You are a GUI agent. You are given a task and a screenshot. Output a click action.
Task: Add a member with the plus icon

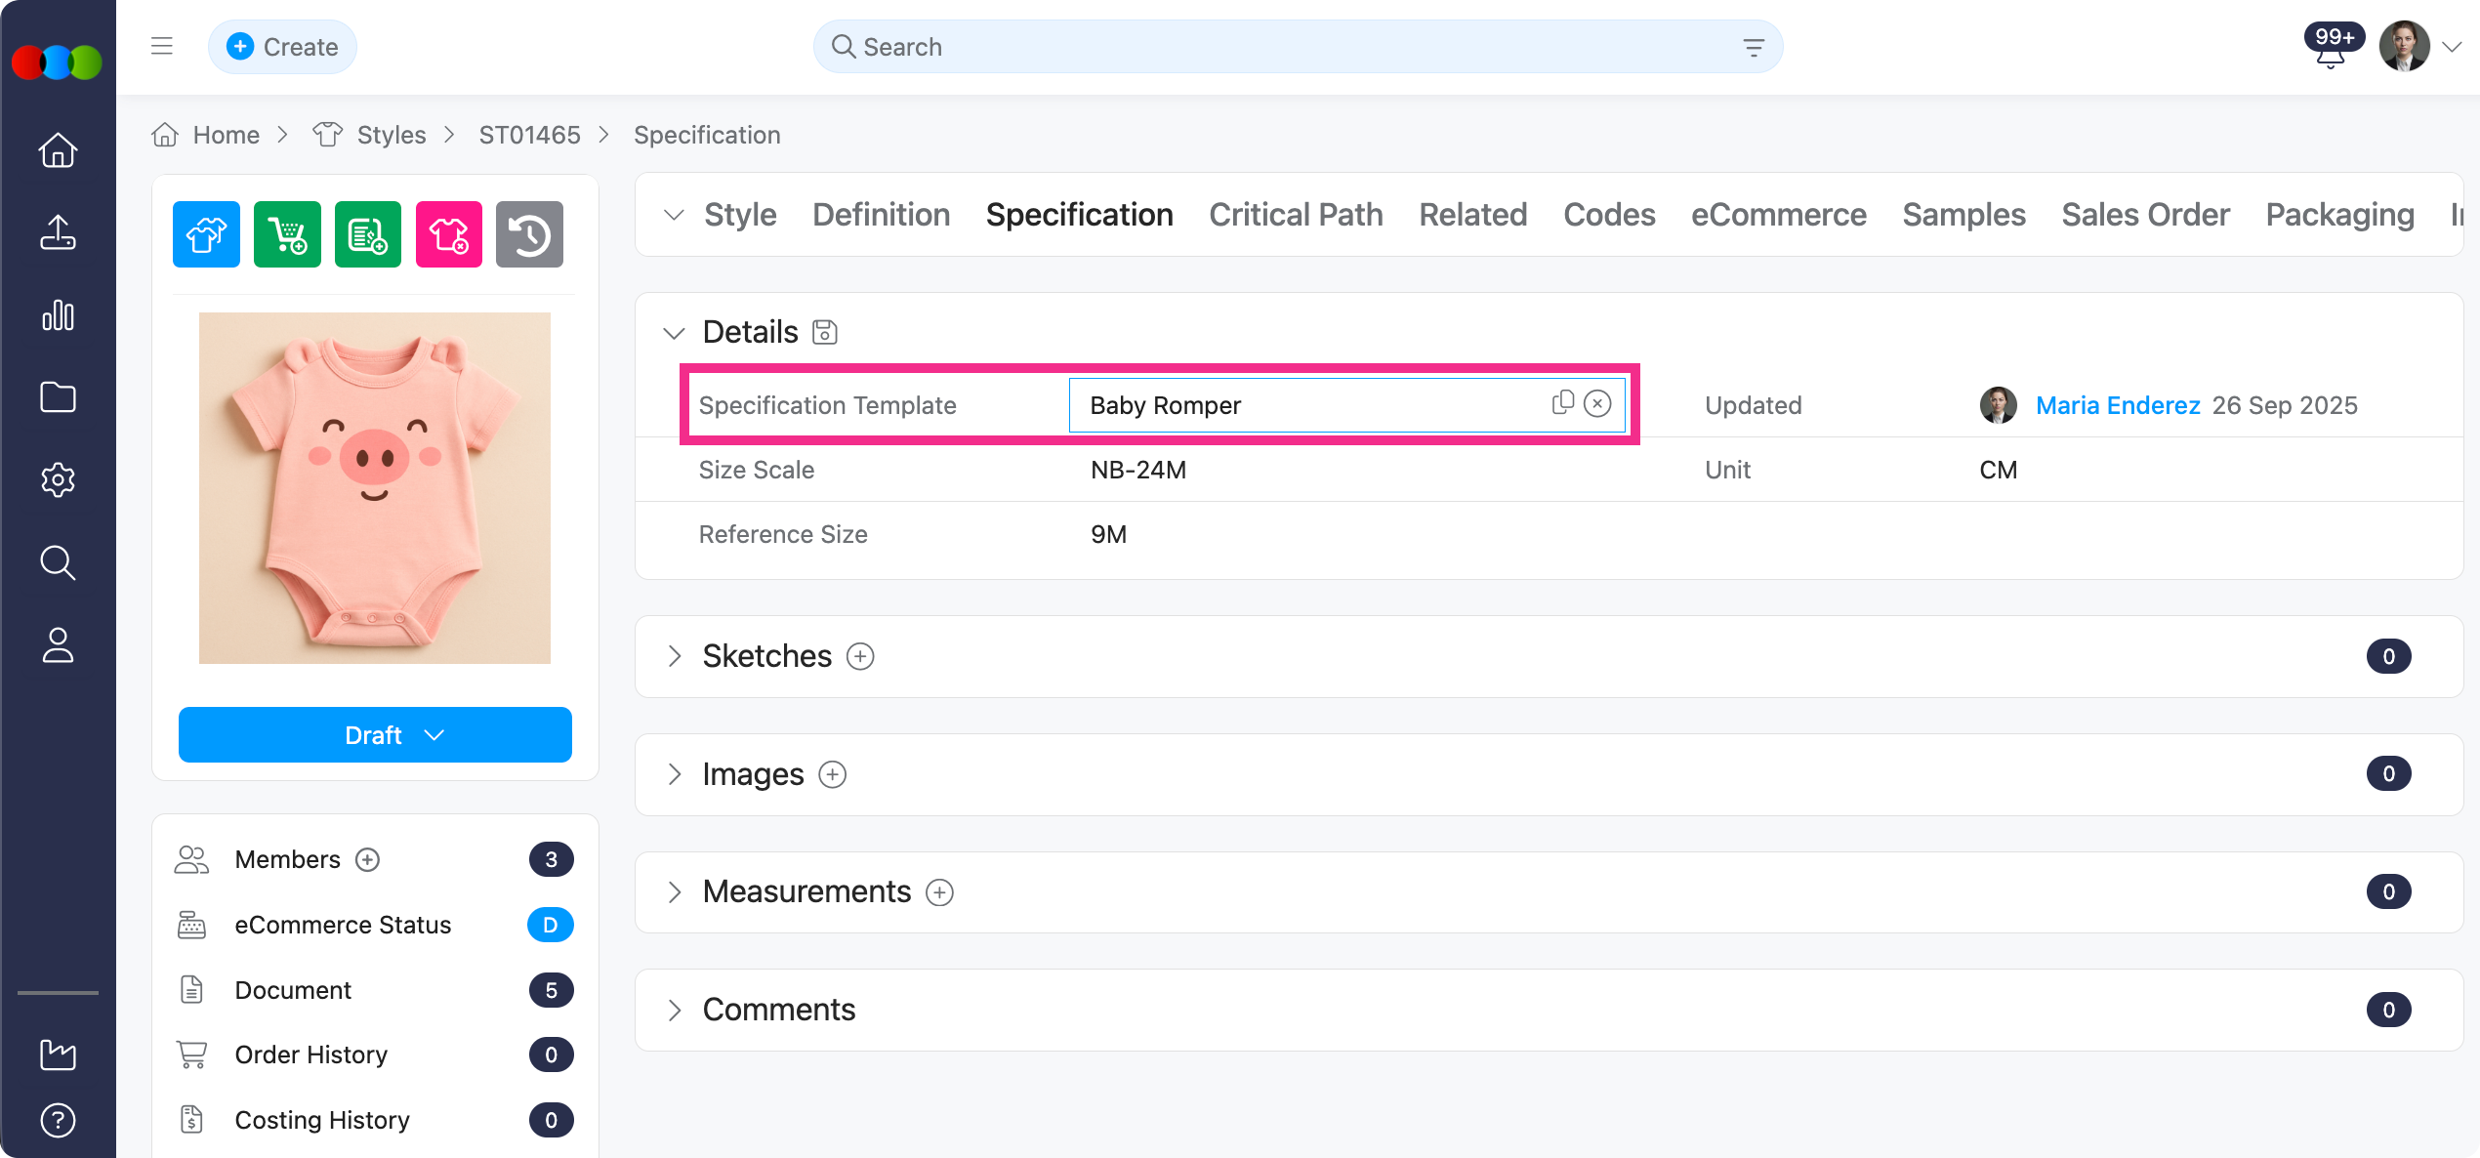click(x=367, y=860)
